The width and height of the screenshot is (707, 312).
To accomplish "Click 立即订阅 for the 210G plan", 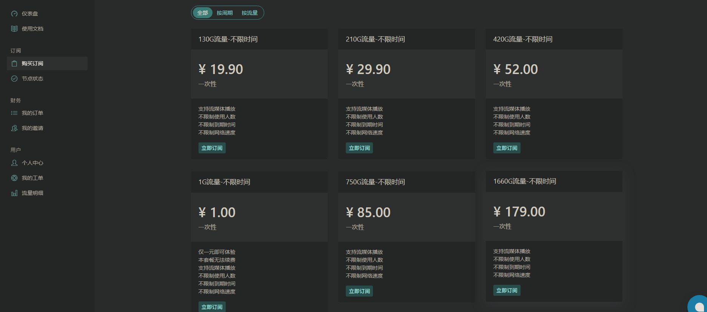I will tap(359, 148).
